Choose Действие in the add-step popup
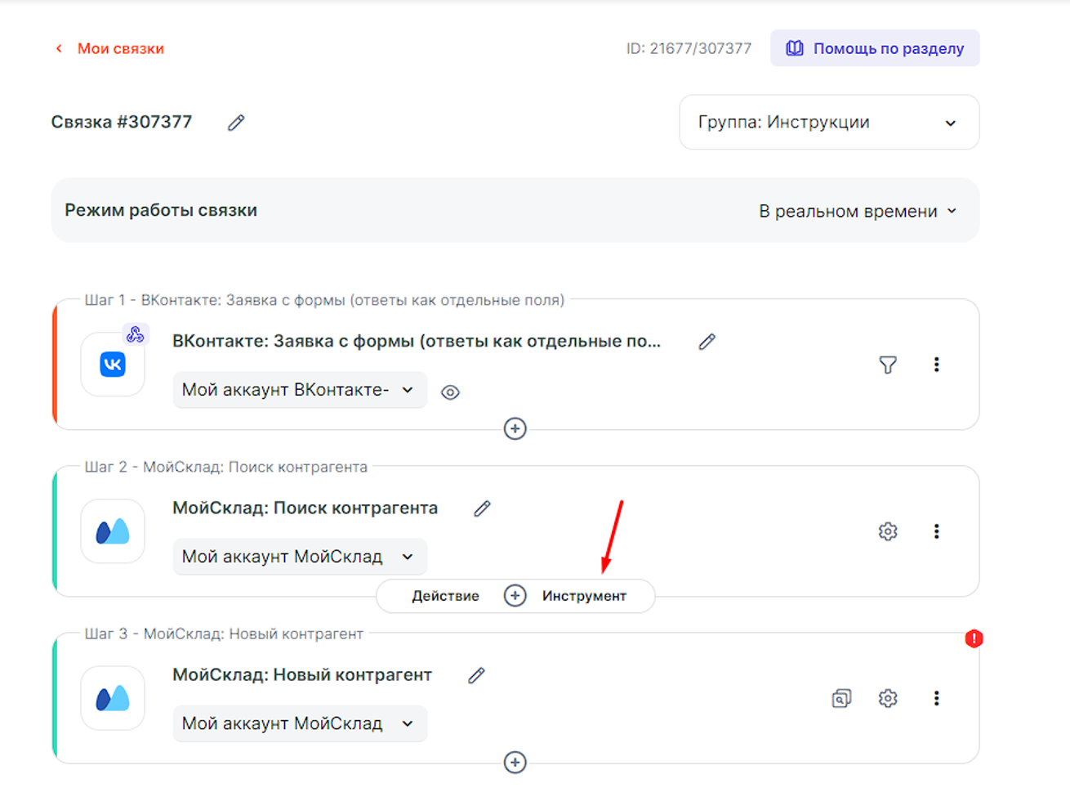 coord(445,596)
